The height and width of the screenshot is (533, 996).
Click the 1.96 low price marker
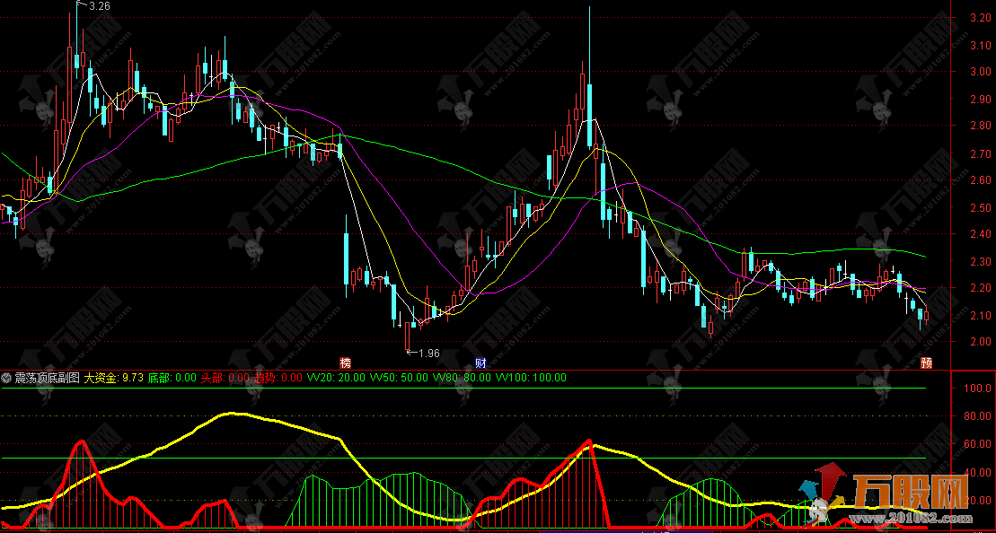point(429,353)
